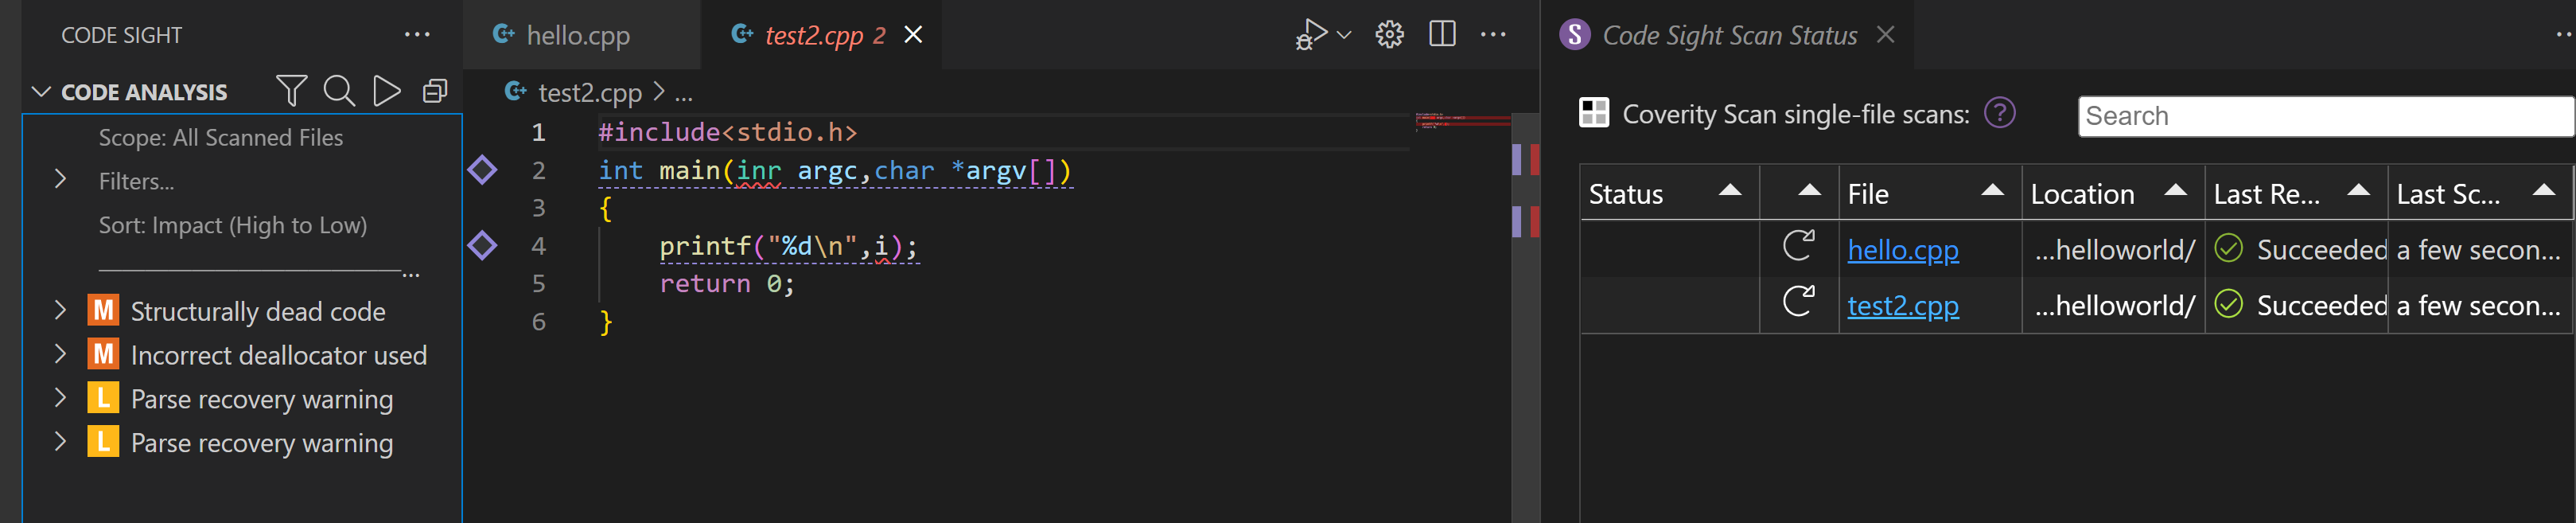The height and width of the screenshot is (523, 2576).
Task: Expand the Filters... row
Action: click(60, 180)
